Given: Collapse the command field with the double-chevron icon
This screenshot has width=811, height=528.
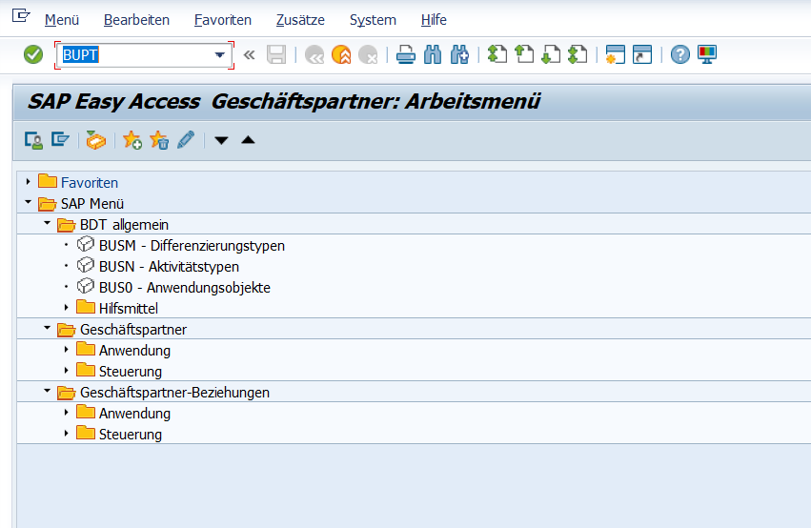Looking at the screenshot, I should [250, 55].
